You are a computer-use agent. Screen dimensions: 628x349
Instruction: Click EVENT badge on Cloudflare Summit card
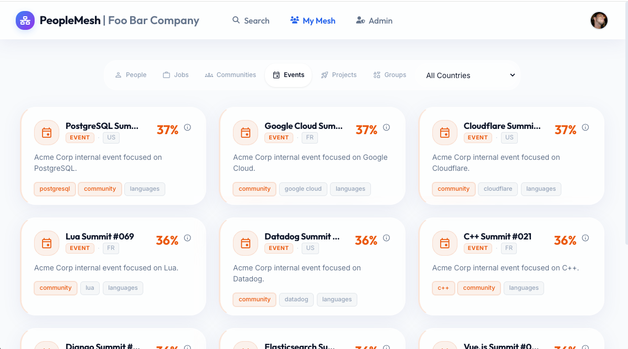[x=478, y=138]
